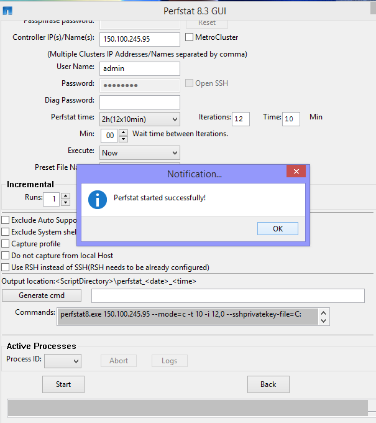Enable the MetroCluster checkbox
The width and height of the screenshot is (376, 423).
pyautogui.click(x=189, y=37)
